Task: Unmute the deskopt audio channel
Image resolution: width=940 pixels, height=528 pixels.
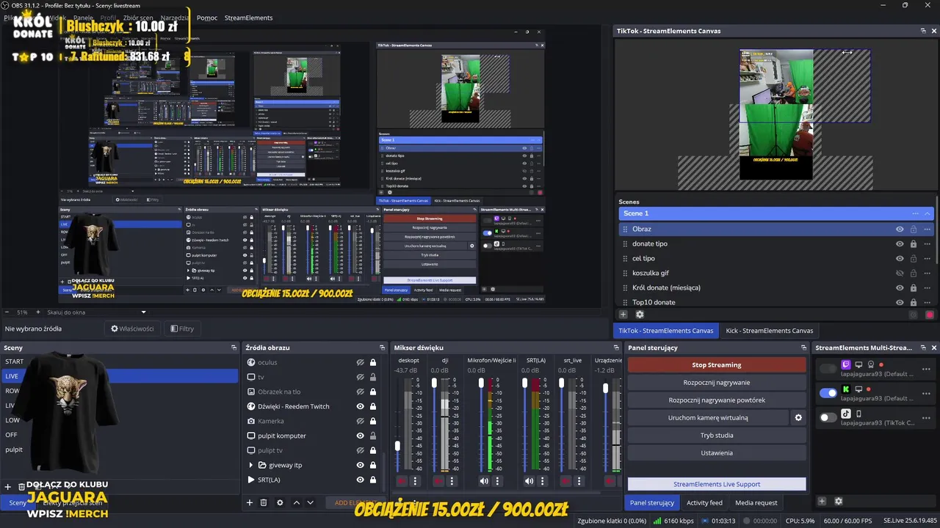Action: [x=402, y=481]
